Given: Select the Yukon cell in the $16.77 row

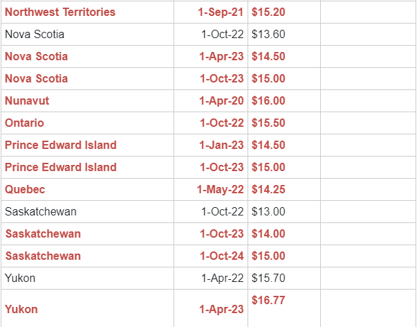Looking at the screenshot, I should 21,309.
